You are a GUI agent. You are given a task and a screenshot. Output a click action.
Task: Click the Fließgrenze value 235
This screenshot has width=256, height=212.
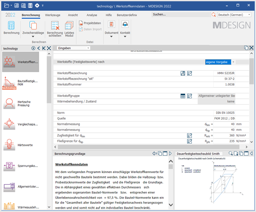[x=224, y=141]
